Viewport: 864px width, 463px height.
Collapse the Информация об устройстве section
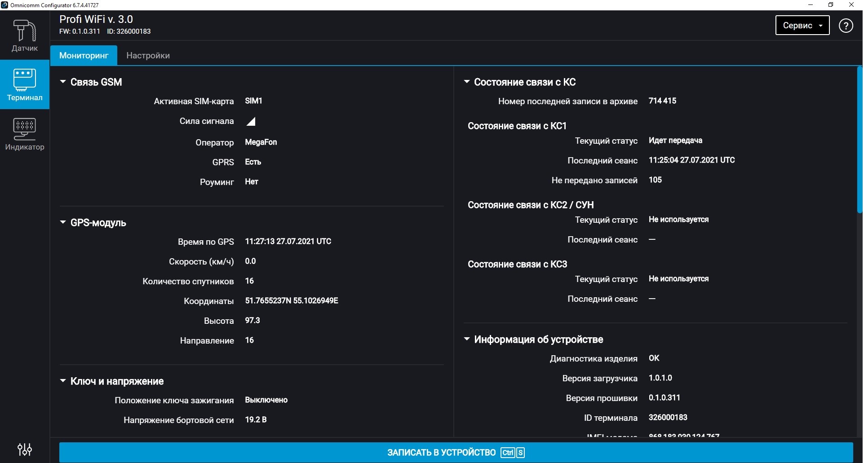(x=467, y=339)
